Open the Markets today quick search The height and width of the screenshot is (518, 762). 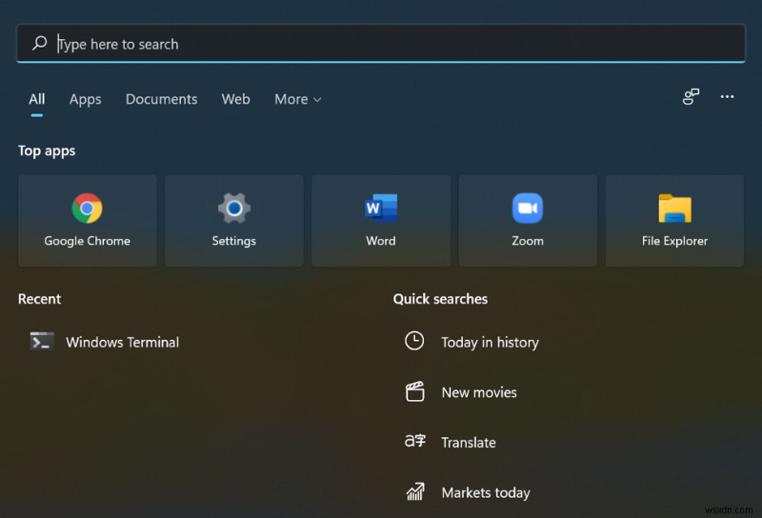[486, 492]
